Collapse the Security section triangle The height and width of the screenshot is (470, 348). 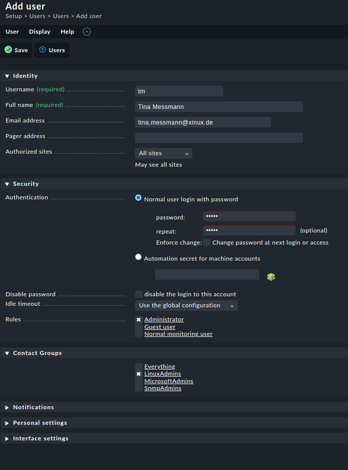pyautogui.click(x=7, y=184)
